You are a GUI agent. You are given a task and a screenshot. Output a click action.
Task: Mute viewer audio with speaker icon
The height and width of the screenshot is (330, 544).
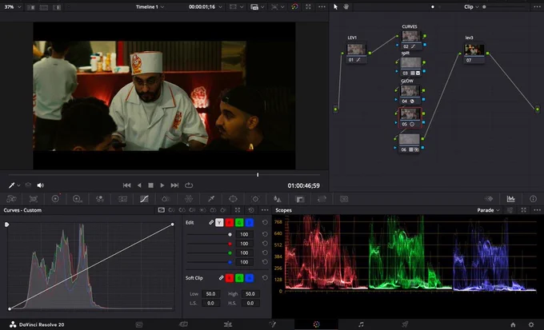tap(41, 185)
